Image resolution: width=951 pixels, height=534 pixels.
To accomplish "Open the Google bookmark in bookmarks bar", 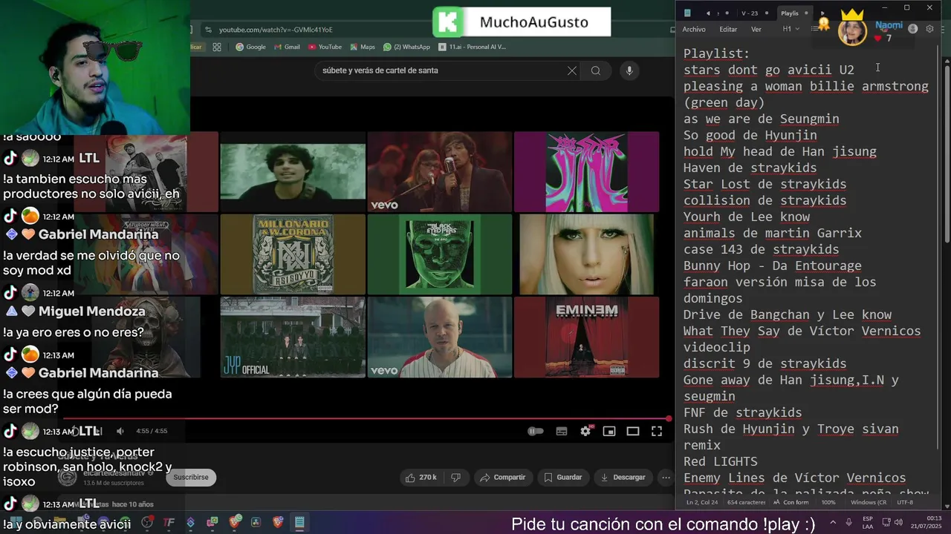I will (250, 47).
